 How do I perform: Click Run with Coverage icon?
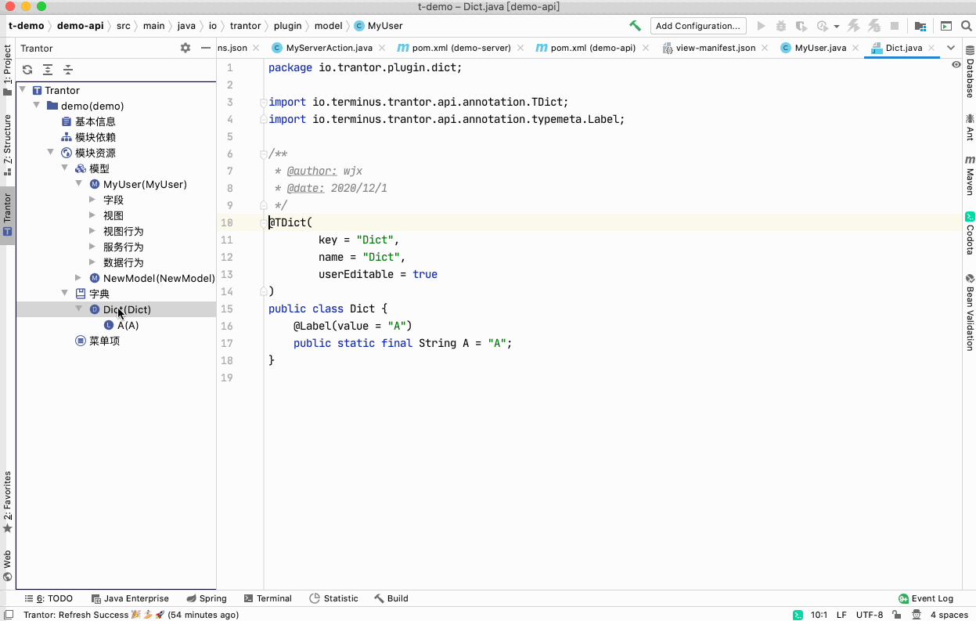(801, 26)
